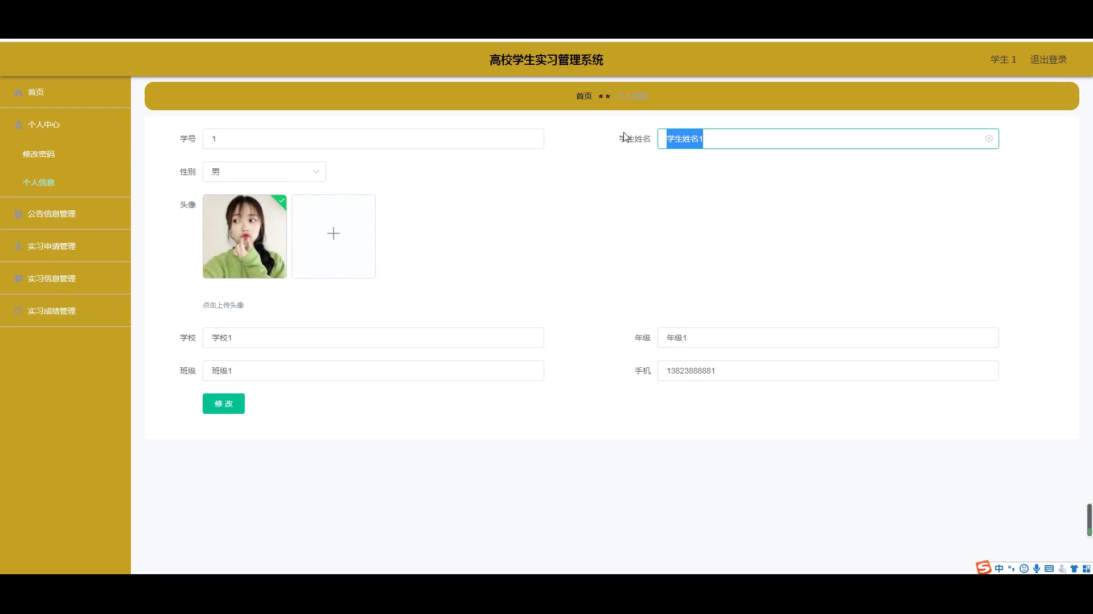Open the skin shirt icon in the IME bar
The width and height of the screenshot is (1093, 614).
(x=1074, y=569)
